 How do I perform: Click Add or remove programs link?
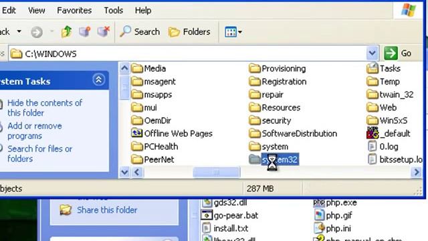pos(35,131)
